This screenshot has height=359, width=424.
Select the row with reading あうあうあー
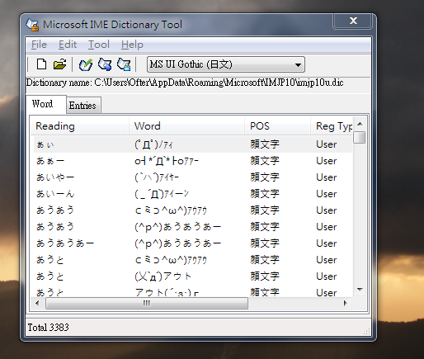click(x=193, y=243)
